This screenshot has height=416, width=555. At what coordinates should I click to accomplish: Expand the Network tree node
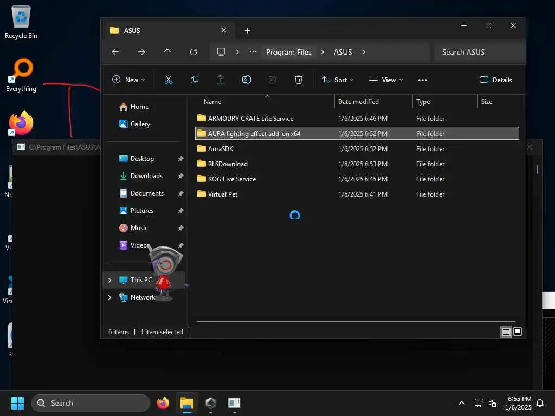point(109,297)
